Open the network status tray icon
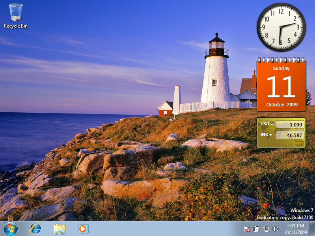This screenshot has width=315, height=236. (266, 229)
